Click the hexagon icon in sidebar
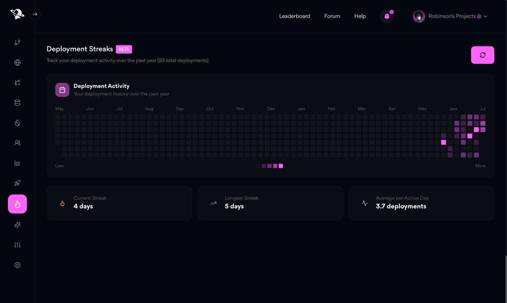Image resolution: width=507 pixels, height=303 pixels. click(17, 265)
